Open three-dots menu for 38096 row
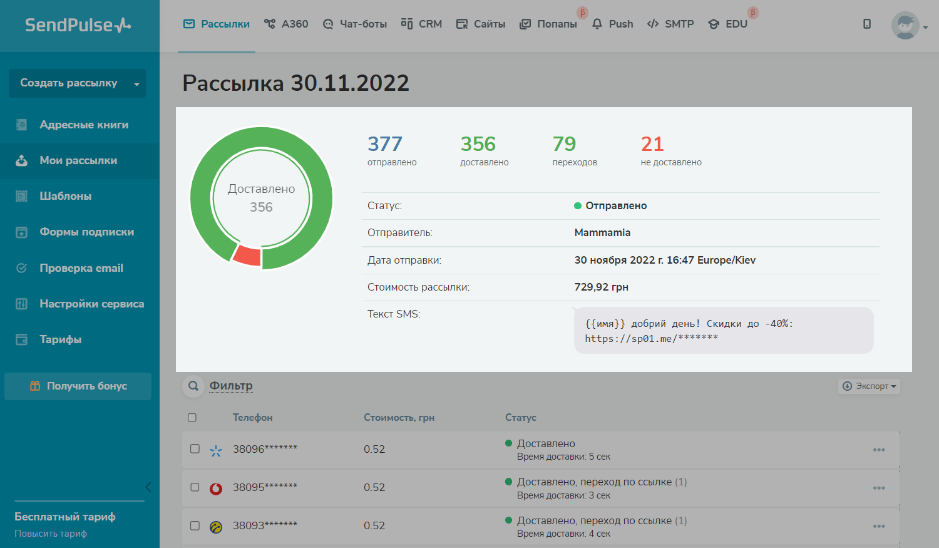This screenshot has width=939, height=548. 879,450
